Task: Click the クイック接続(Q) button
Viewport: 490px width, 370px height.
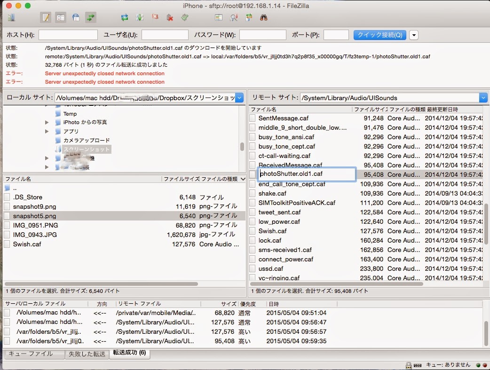Action: [x=380, y=35]
